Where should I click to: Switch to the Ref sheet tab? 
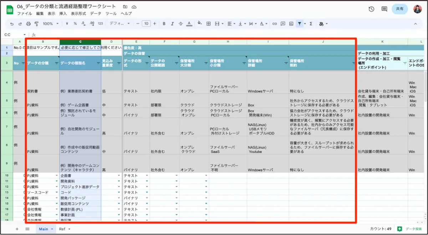click(x=65, y=229)
